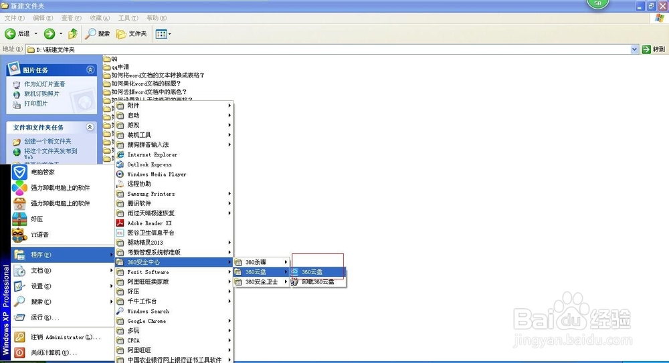Toggle the 文件夹 folders pane button
This screenshot has width=669, height=363.
point(131,33)
